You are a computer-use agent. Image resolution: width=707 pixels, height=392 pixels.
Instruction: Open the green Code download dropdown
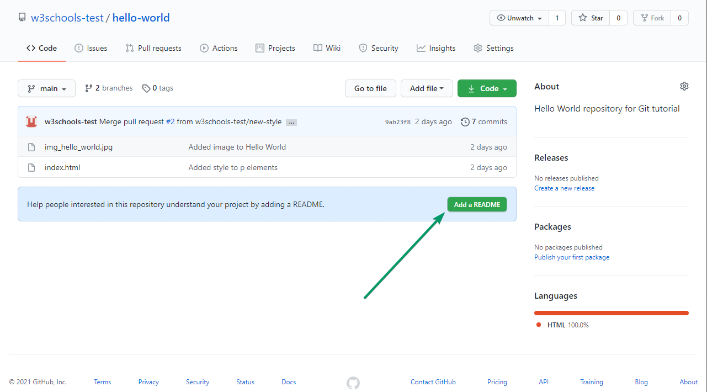(487, 88)
